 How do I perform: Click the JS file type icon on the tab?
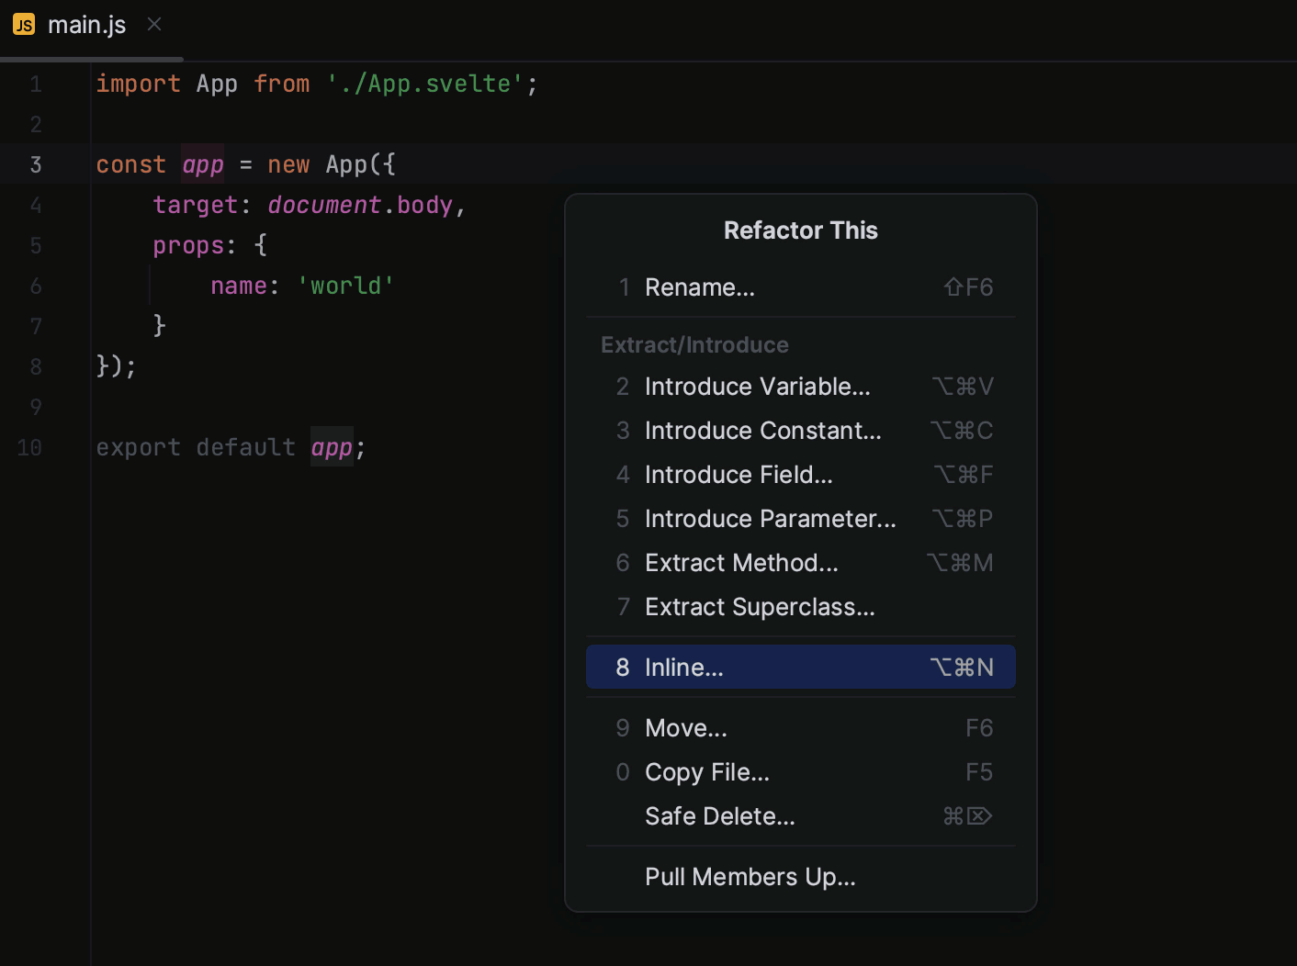pos(23,25)
